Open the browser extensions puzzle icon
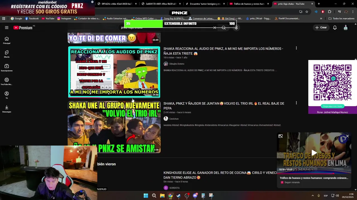 click(x=329, y=12)
